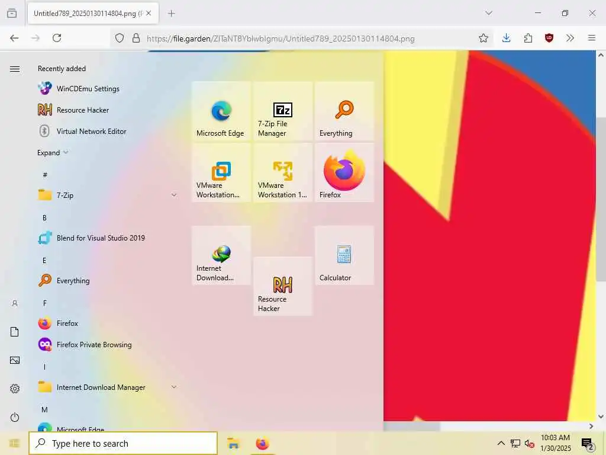Open the user account icon in Start sidebar
This screenshot has width=606, height=455.
click(x=15, y=303)
